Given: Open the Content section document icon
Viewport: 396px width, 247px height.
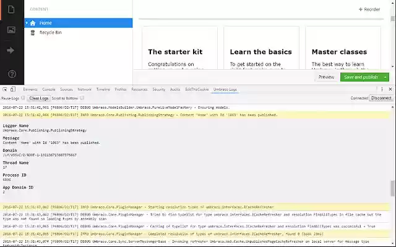Looking at the screenshot, I should [x=11, y=10].
